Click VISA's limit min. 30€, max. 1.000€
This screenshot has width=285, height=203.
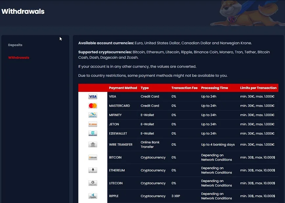tap(257, 96)
